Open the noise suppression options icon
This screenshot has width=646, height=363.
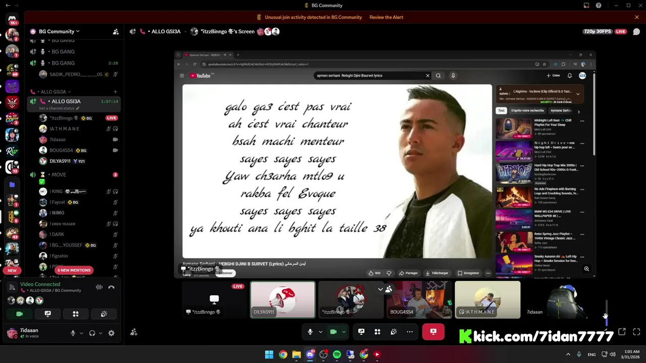(x=99, y=287)
